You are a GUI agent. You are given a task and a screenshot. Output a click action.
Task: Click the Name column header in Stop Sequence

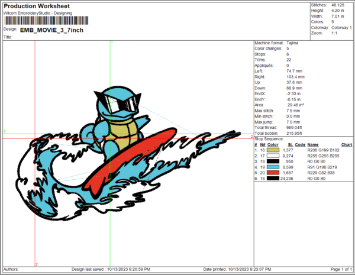pyautogui.click(x=313, y=145)
